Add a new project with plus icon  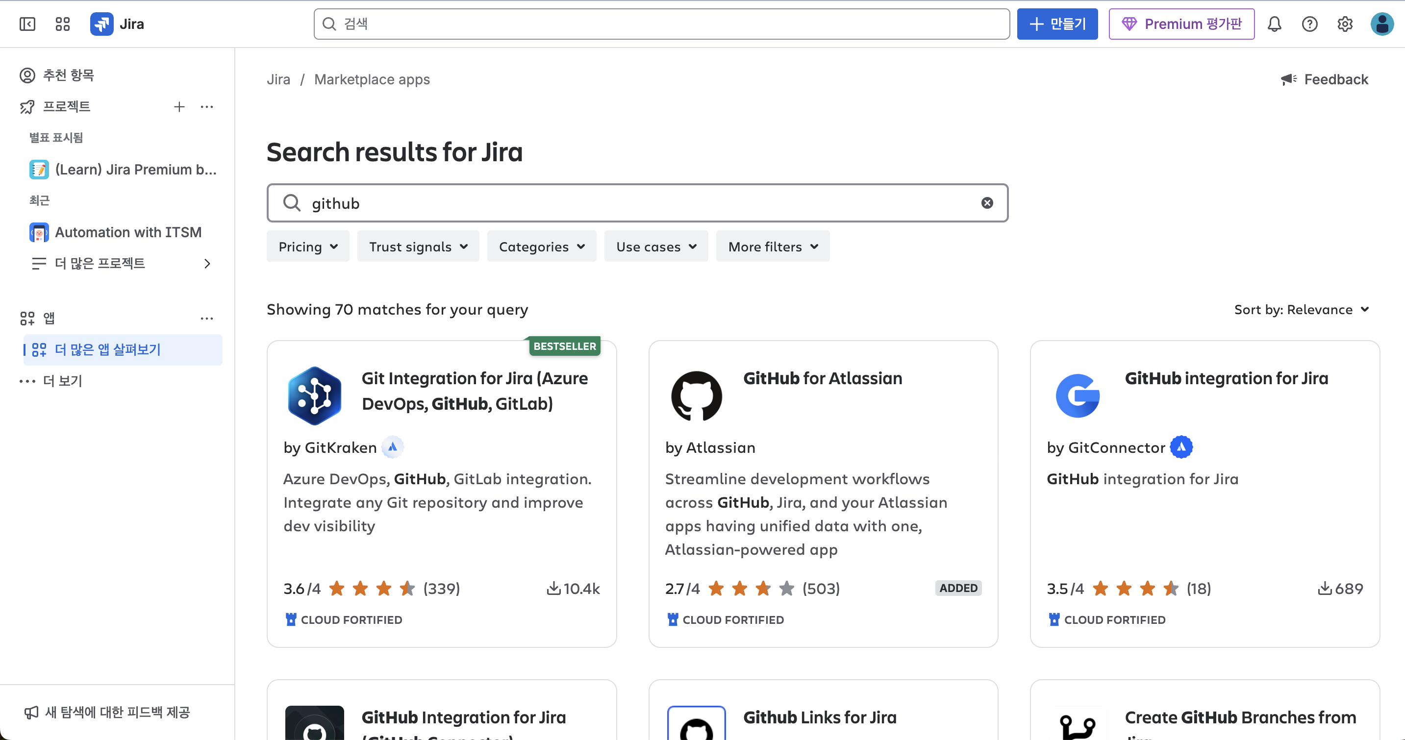point(179,106)
